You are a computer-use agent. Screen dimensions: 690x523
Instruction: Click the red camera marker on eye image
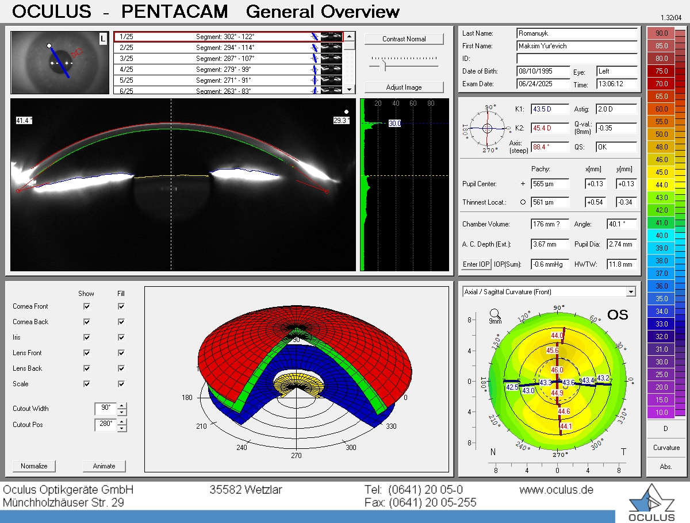click(77, 53)
